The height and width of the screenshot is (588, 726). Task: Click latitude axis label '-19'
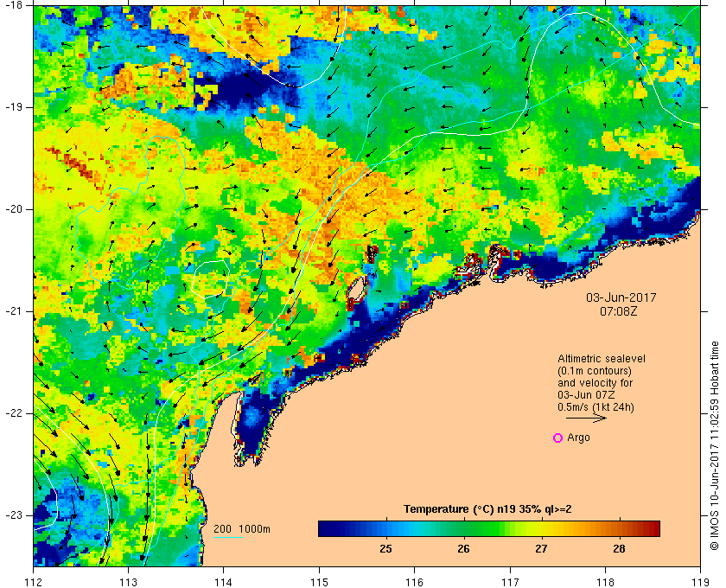[x=13, y=107]
